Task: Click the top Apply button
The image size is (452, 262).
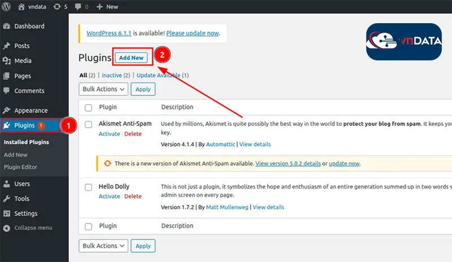Action: pyautogui.click(x=143, y=89)
